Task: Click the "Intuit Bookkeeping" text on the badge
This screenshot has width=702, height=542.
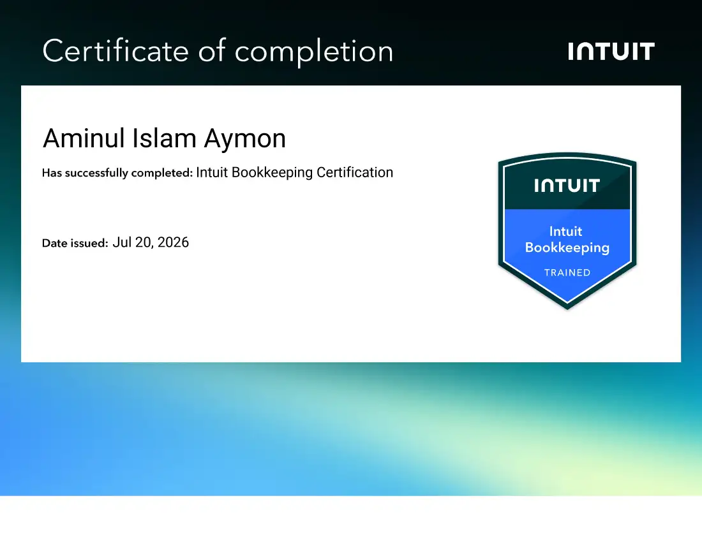Action: (x=567, y=240)
